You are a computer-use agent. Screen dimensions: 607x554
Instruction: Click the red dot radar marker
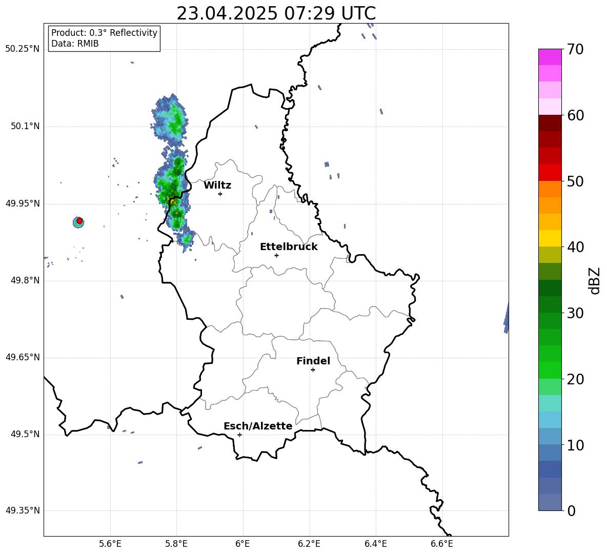(x=79, y=220)
